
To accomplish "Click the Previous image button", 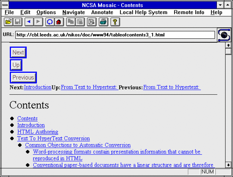I will pyautogui.click(x=23, y=77).
